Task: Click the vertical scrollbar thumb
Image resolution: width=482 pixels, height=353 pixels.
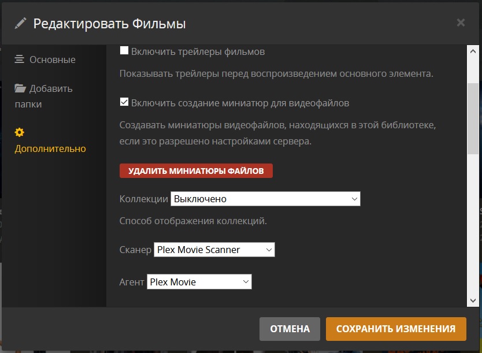Action: pos(473,118)
